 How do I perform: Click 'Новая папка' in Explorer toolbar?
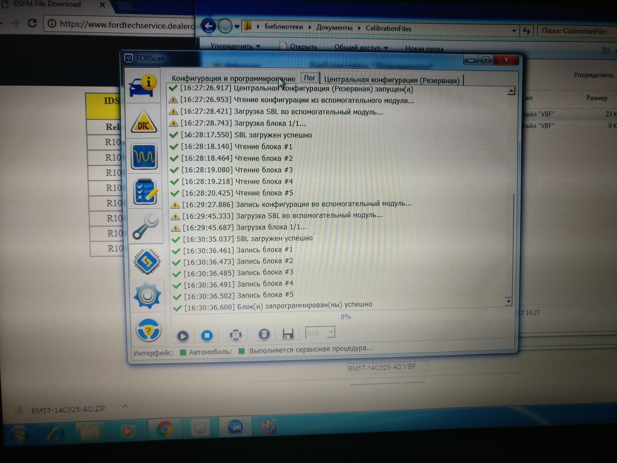point(424,48)
